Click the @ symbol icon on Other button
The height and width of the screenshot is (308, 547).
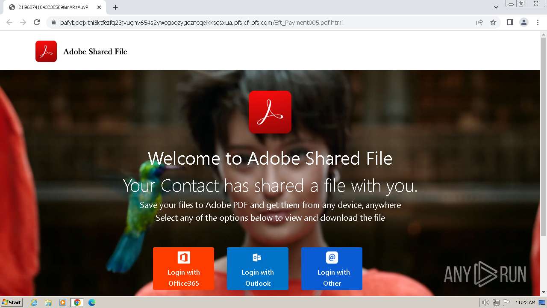[332, 258]
